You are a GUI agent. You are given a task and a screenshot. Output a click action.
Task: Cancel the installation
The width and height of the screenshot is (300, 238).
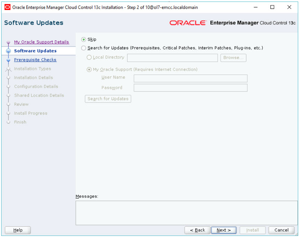[281, 230]
